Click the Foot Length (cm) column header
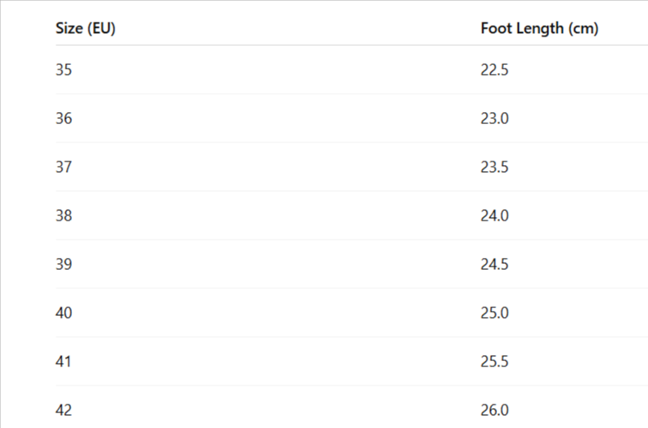 click(539, 28)
